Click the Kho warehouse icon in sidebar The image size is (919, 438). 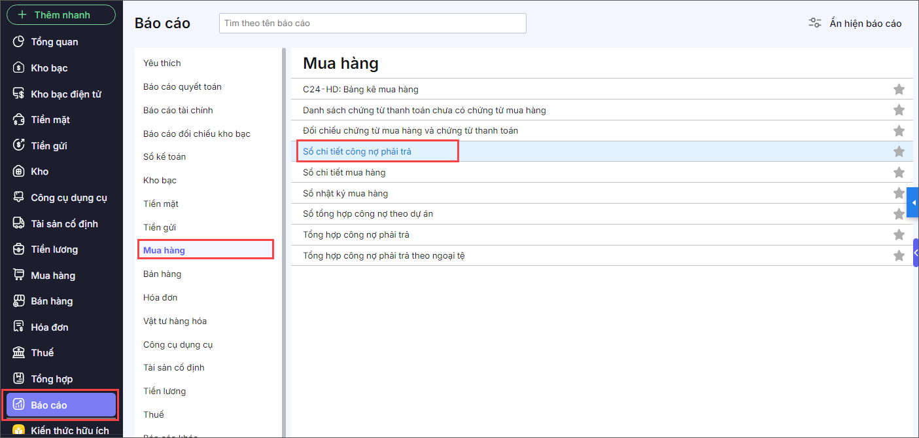coord(19,171)
